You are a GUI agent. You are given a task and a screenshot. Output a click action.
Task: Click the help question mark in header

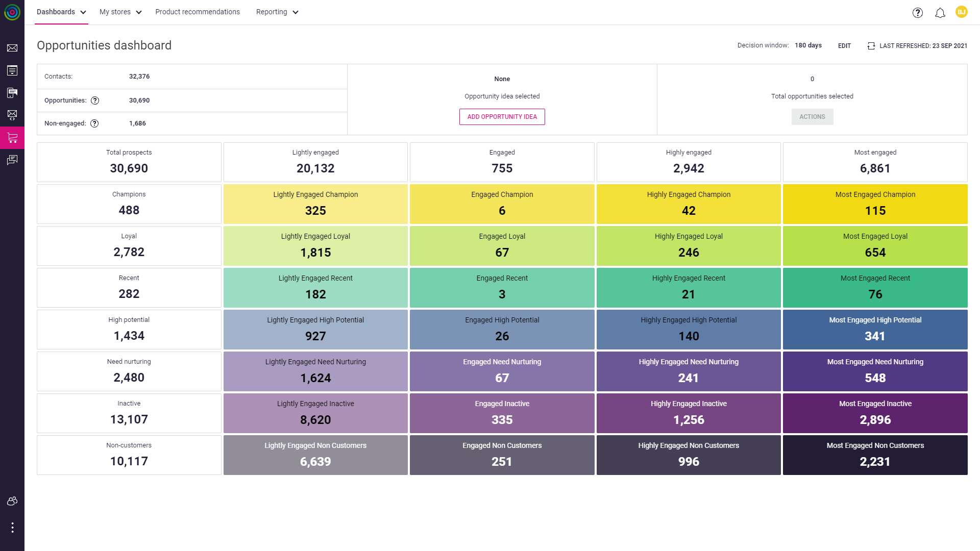(917, 13)
